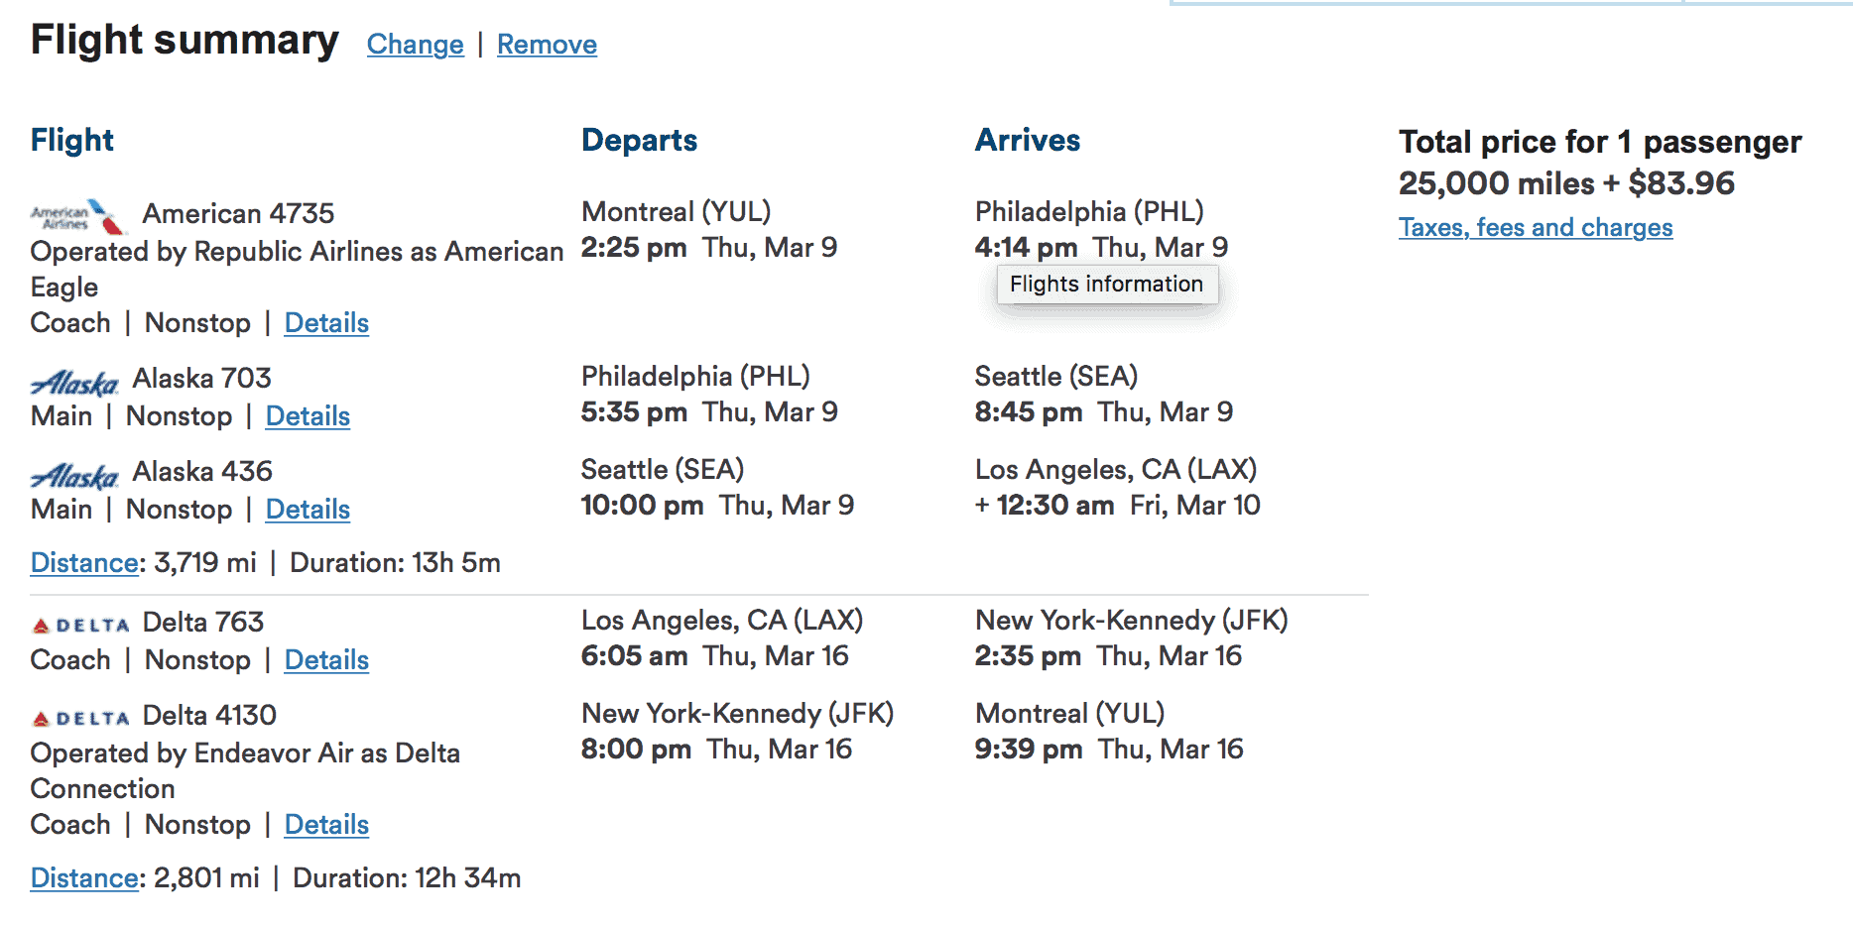Screen dimensions: 1853x926
Task: Open Details for Delta 763 flight
Action: pyautogui.click(x=326, y=660)
